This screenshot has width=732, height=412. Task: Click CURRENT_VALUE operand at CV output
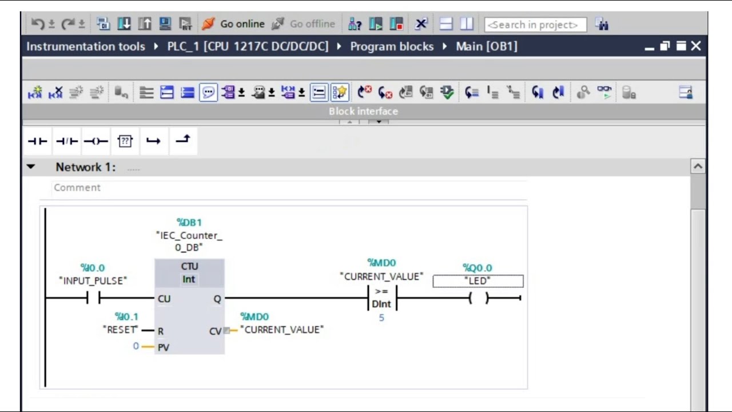coord(282,330)
